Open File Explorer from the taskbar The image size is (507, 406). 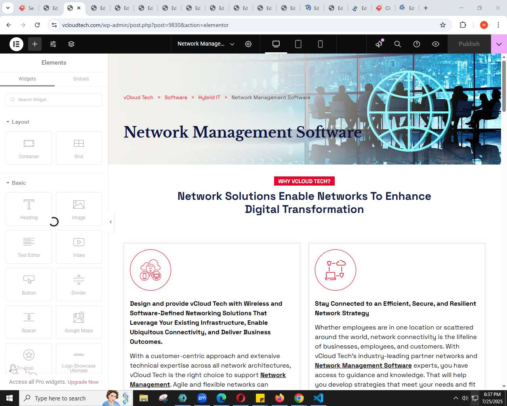coord(144,398)
